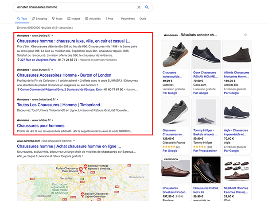Expand the arrow next to www.adidas.fr

pos(52,120)
